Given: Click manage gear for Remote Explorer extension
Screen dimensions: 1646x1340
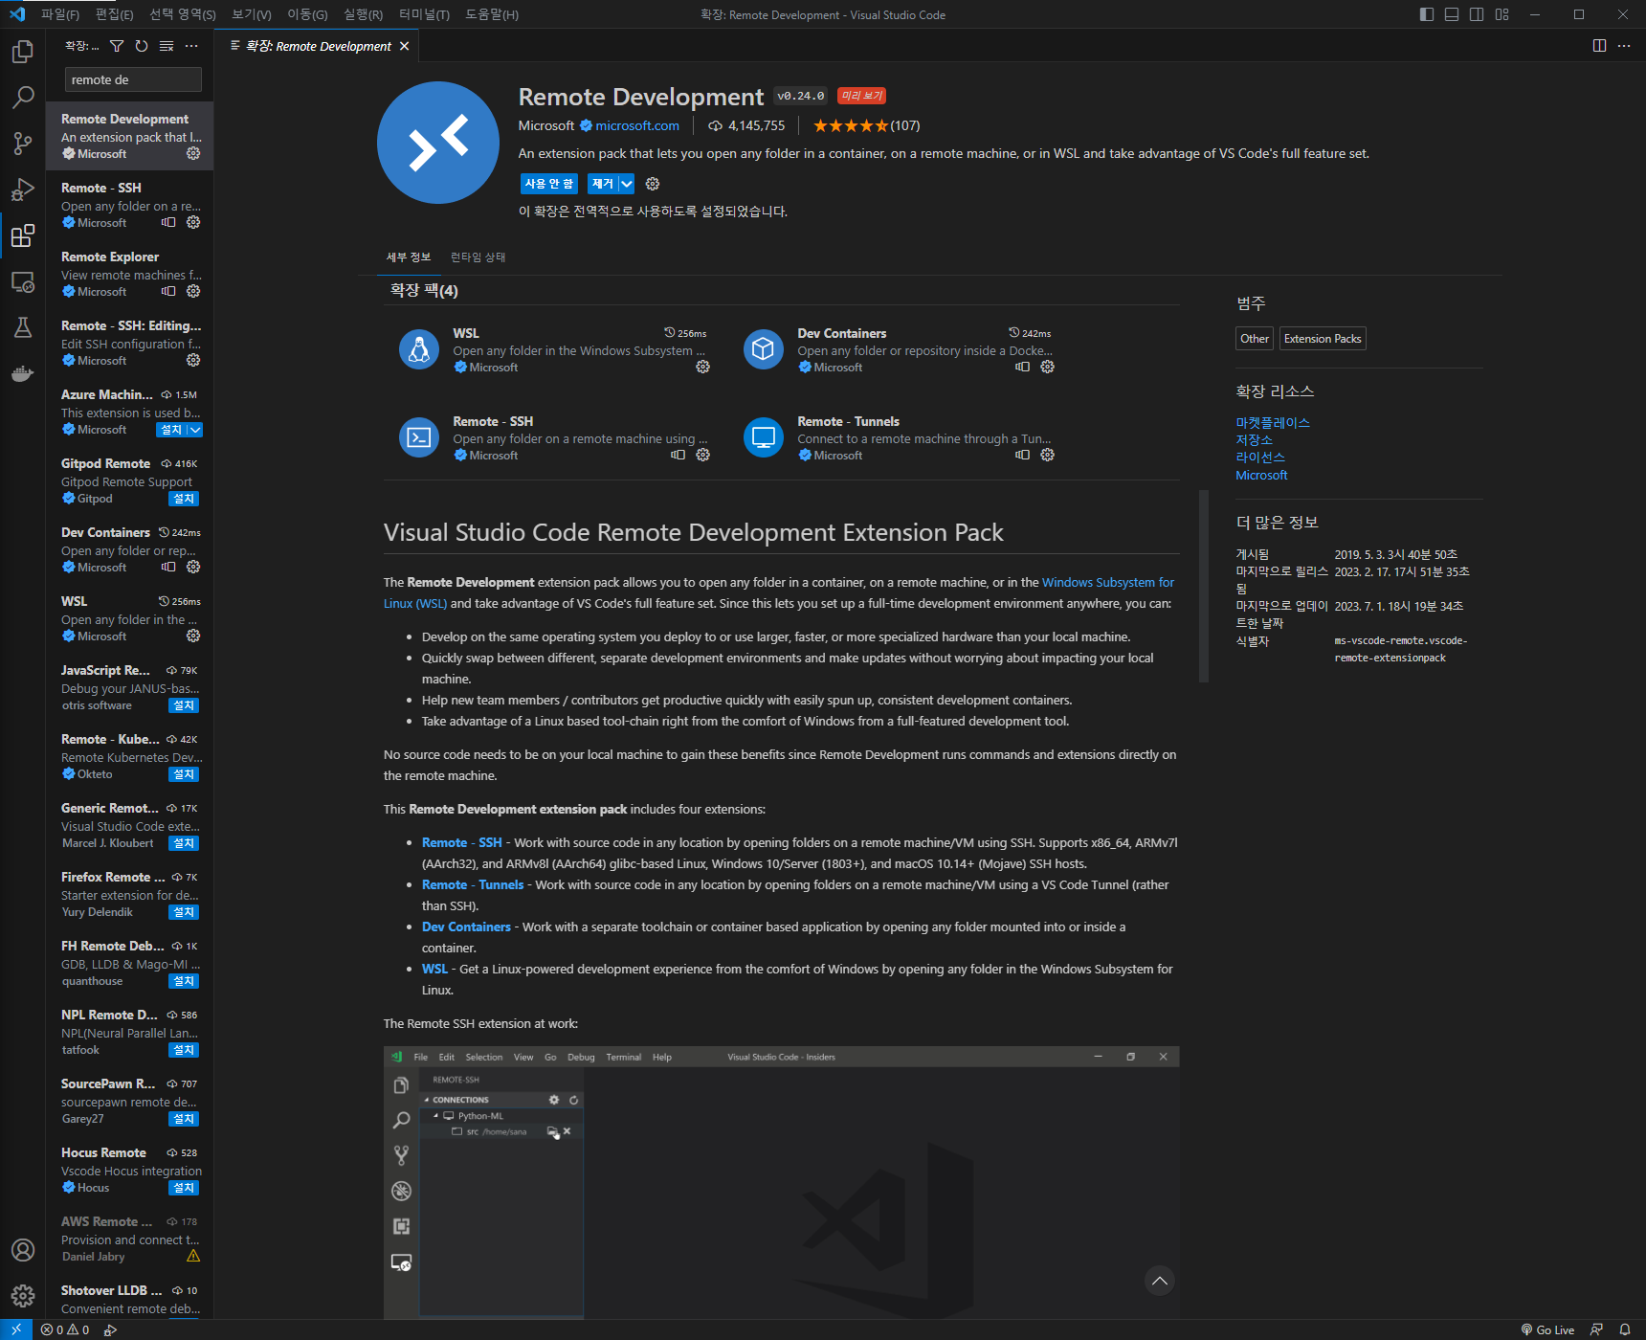Looking at the screenshot, I should (193, 291).
